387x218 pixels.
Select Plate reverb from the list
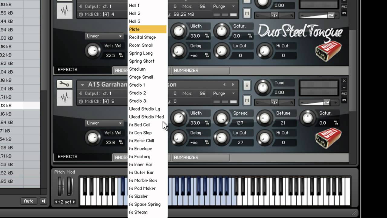(x=147, y=29)
